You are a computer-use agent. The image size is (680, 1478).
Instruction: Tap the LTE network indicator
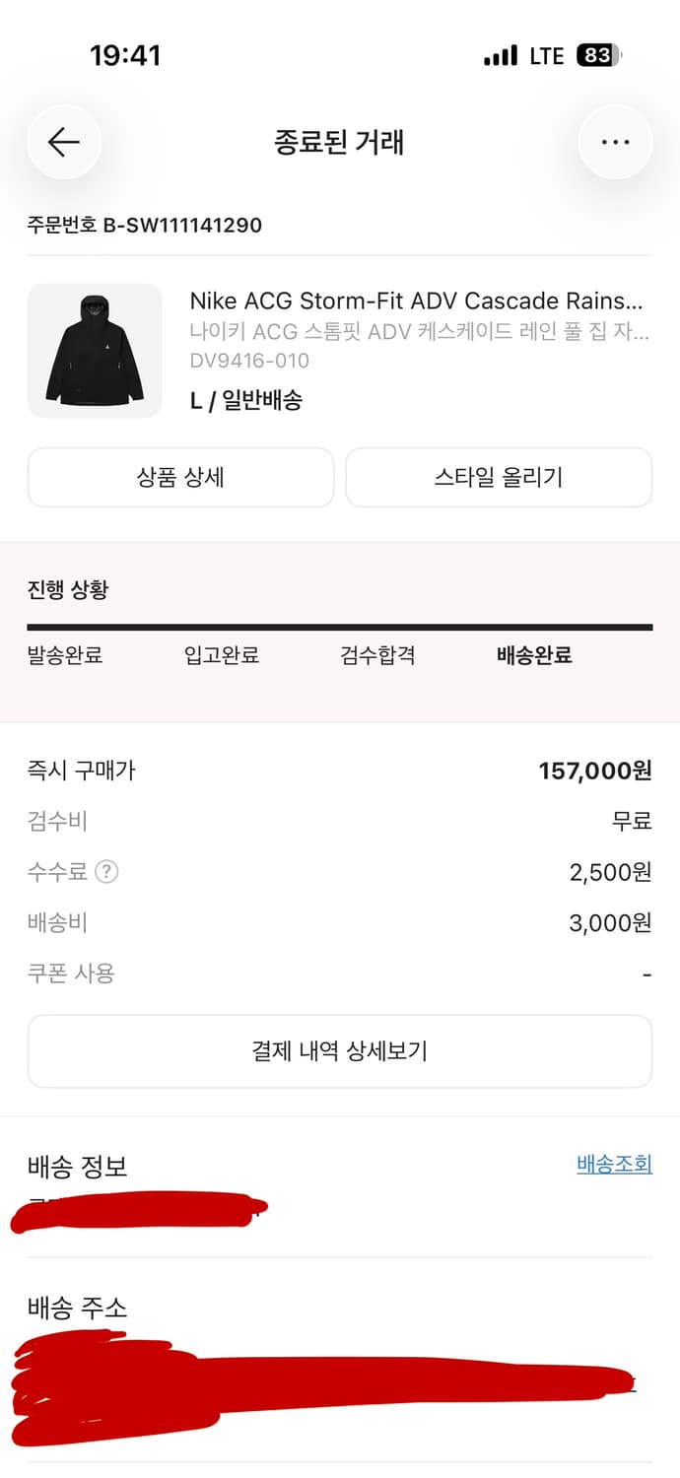pos(546,56)
